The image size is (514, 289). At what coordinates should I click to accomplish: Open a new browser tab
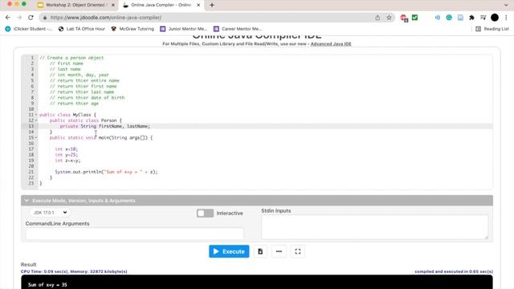pos(212,5)
